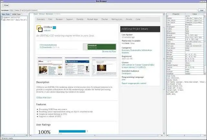
Task: Expand the html node in the box tree
Action: point(2,20)
